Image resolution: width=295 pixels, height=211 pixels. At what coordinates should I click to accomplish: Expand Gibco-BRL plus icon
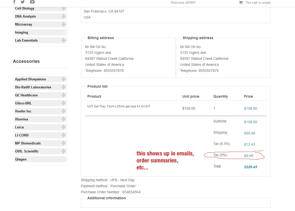coord(64,103)
